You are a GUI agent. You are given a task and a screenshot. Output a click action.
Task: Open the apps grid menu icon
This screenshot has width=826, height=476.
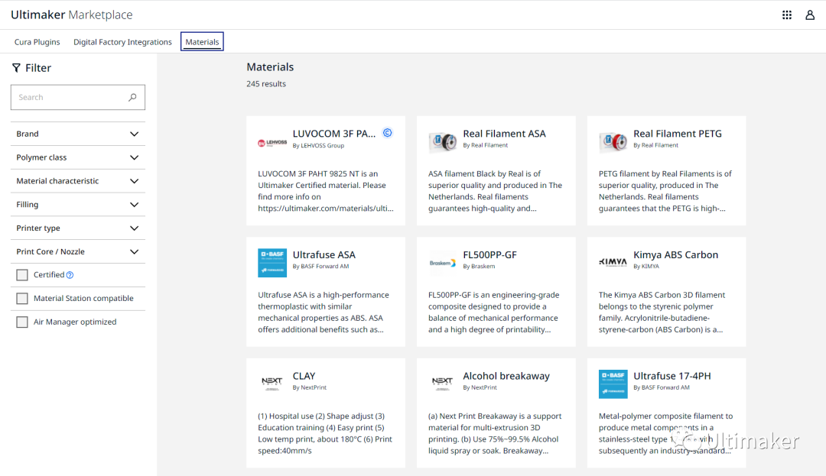coord(786,15)
